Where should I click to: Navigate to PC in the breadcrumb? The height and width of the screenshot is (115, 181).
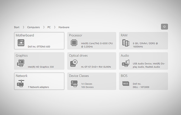tap(49, 27)
